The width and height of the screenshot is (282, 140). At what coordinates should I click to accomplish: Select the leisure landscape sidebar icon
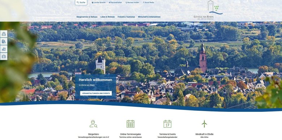click(x=4, y=49)
